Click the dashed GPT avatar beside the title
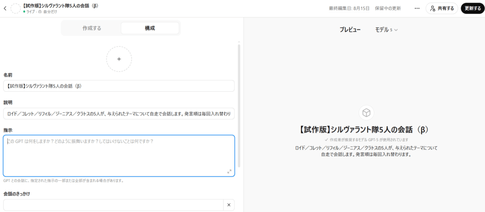Image resolution: width=485 pixels, height=212 pixels. tap(16, 8)
